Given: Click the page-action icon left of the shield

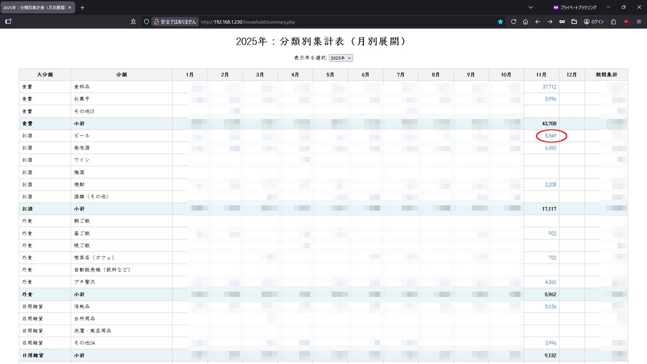Looking at the screenshot, I should (133, 22).
